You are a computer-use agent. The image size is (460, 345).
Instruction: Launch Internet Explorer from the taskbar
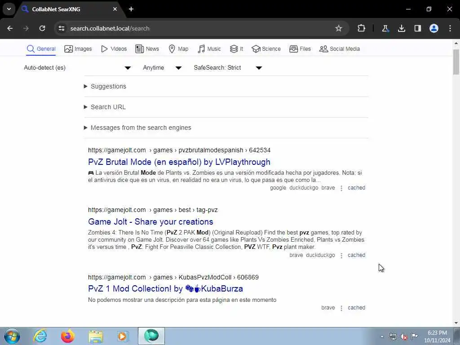(x=40, y=336)
